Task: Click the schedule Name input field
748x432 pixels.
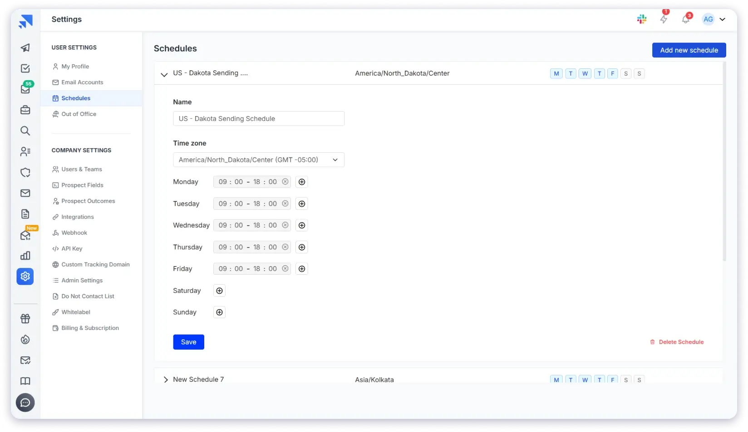Action: point(259,118)
